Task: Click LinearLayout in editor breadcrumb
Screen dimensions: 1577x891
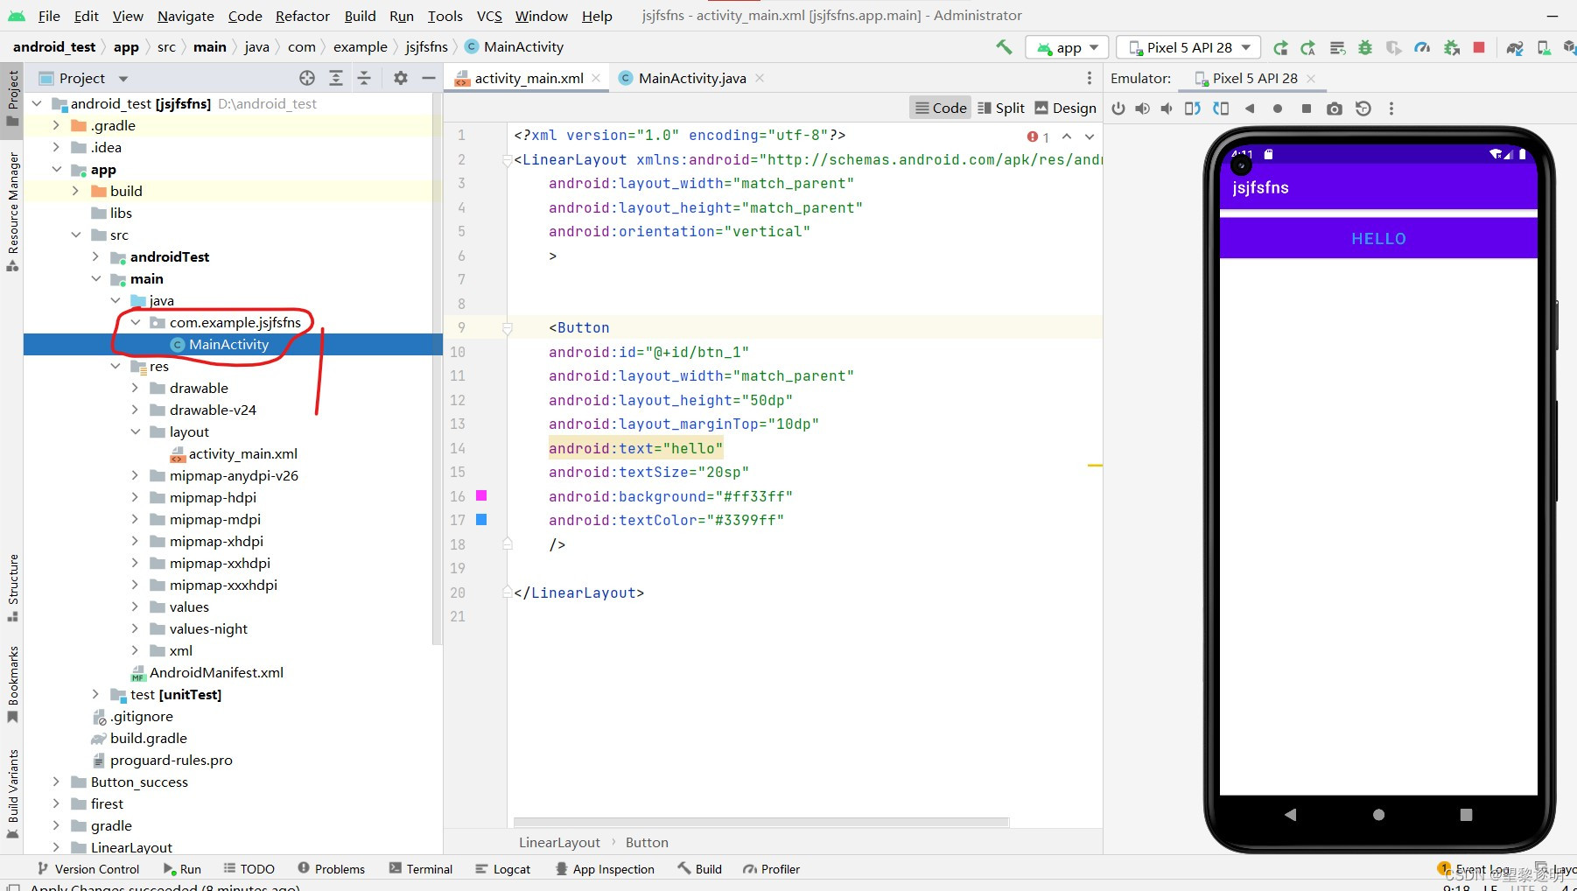Action: (x=559, y=842)
